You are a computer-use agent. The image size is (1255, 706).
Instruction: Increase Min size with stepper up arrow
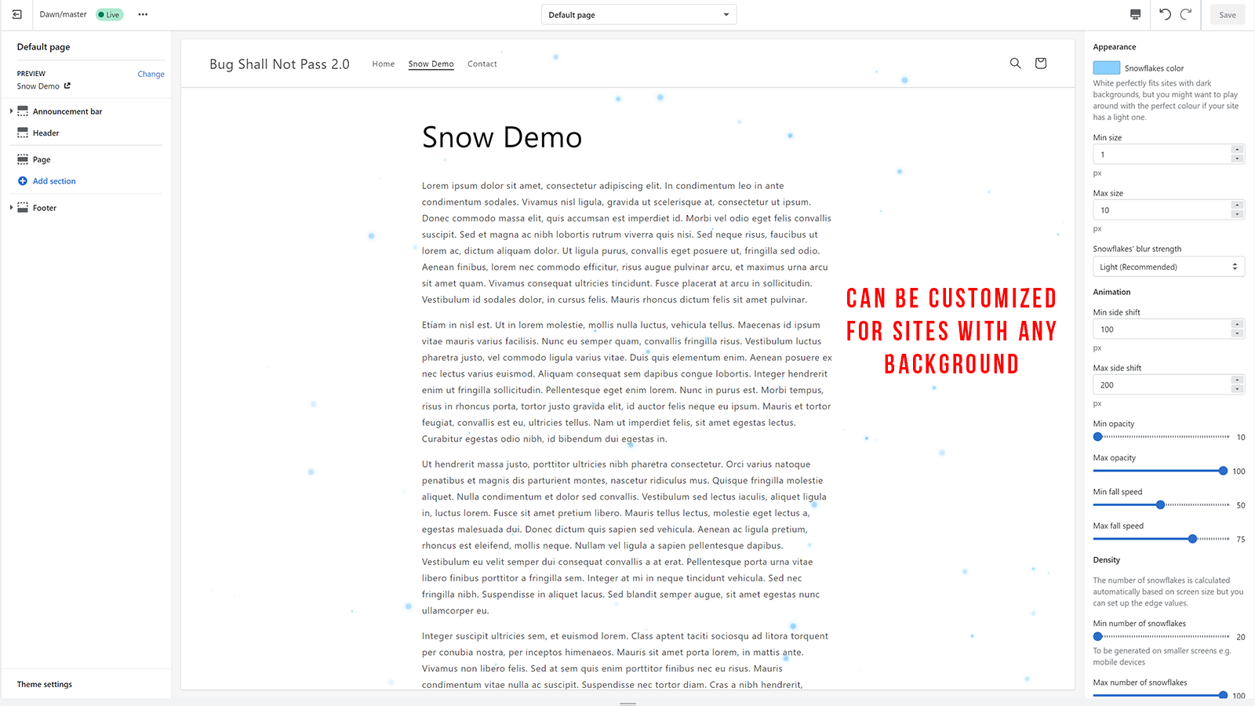[x=1237, y=150]
